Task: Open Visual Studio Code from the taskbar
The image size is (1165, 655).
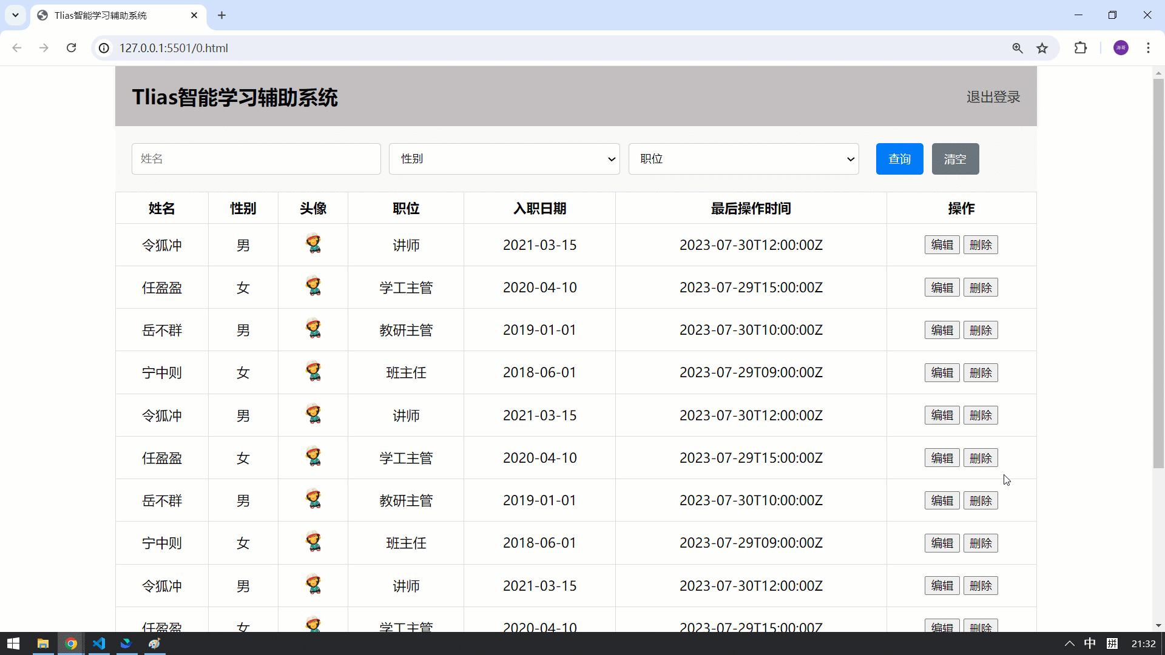Action: pyautogui.click(x=99, y=643)
